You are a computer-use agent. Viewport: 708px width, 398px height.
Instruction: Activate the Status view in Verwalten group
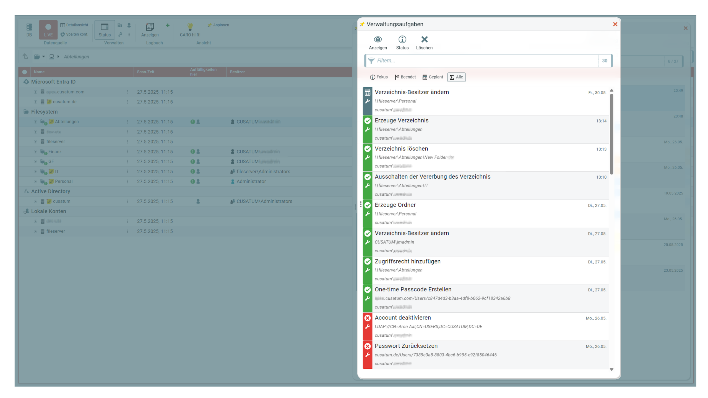click(104, 30)
